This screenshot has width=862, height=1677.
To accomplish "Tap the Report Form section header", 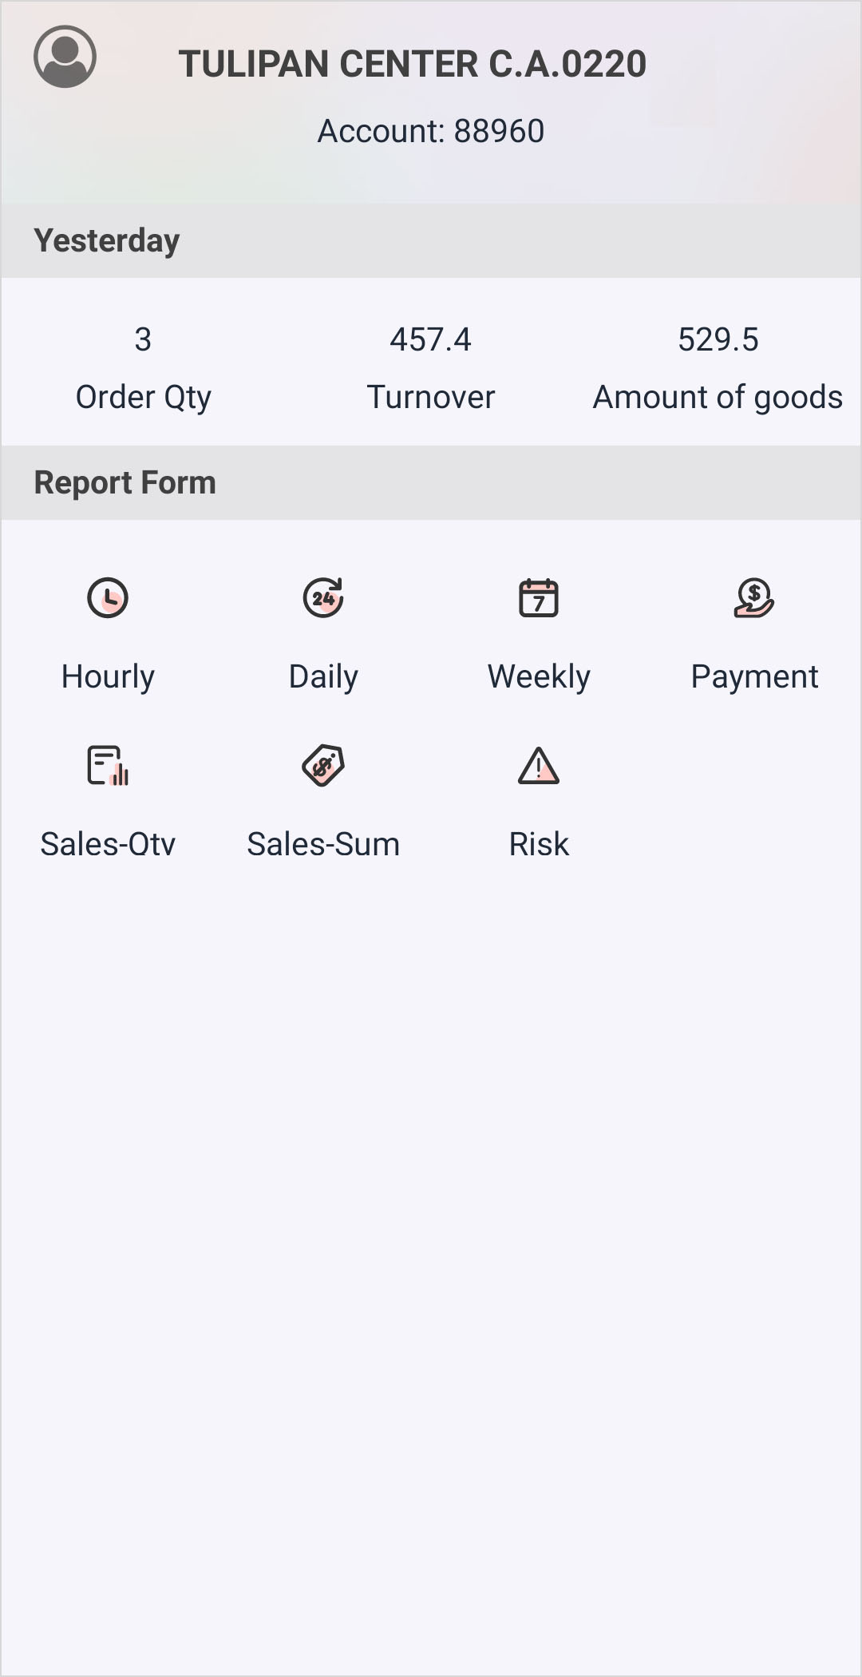I will coord(125,482).
